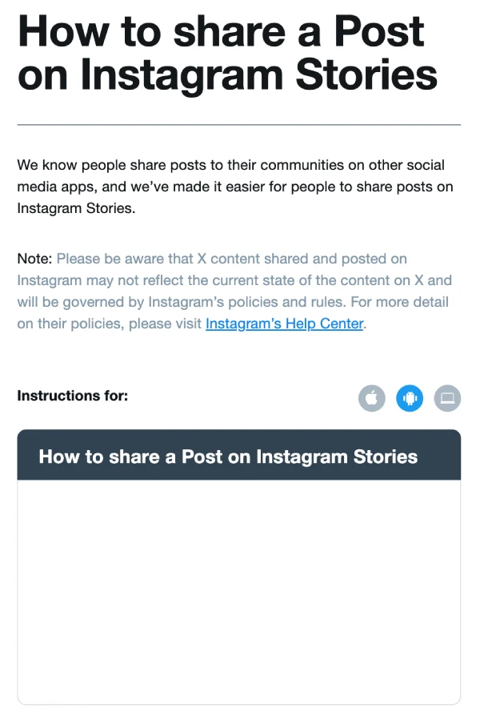Click the computer icon for web instructions
Image resolution: width=480 pixels, height=720 pixels.
(447, 398)
